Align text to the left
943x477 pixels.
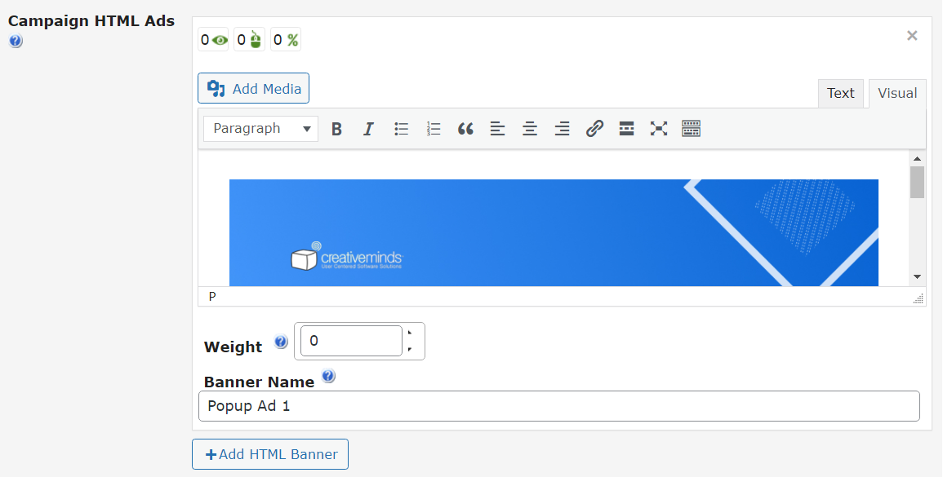click(x=497, y=129)
